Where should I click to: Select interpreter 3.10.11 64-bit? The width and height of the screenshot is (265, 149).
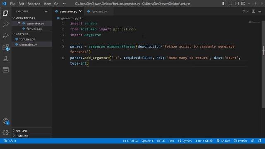(204, 141)
